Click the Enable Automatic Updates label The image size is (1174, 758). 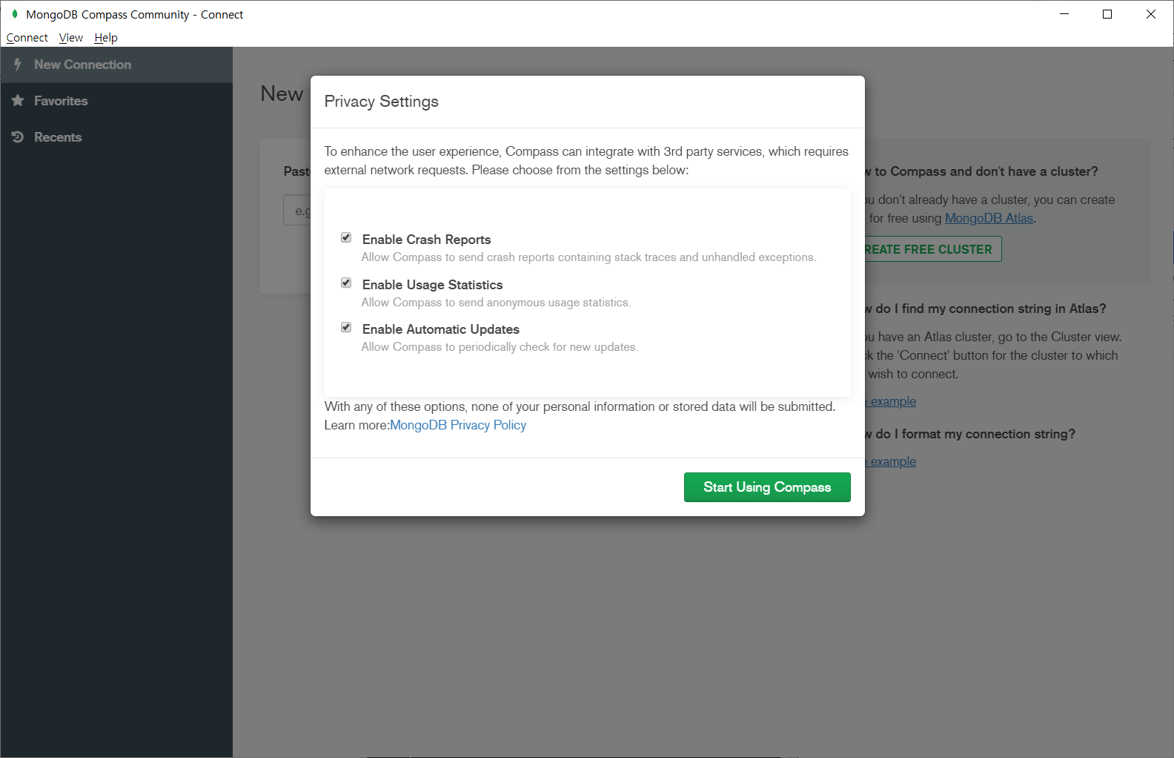[x=440, y=329]
